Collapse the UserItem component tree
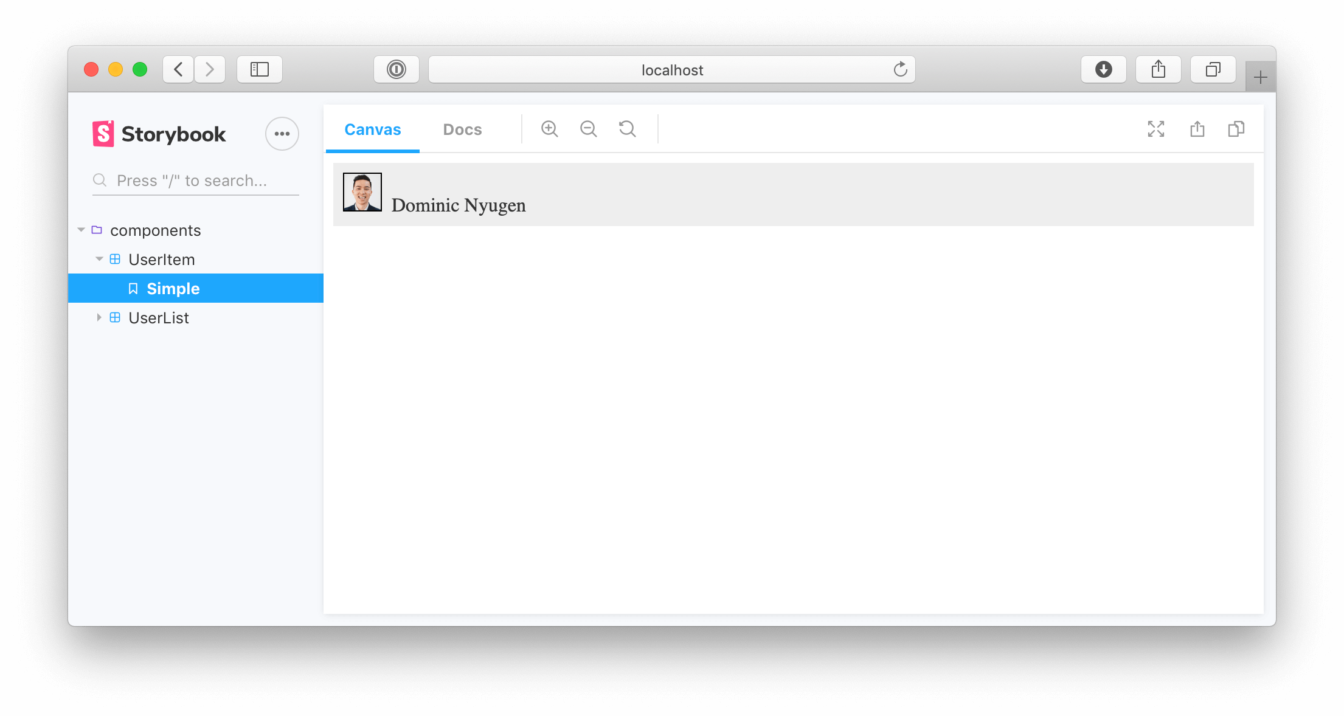The height and width of the screenshot is (716, 1344). point(98,260)
